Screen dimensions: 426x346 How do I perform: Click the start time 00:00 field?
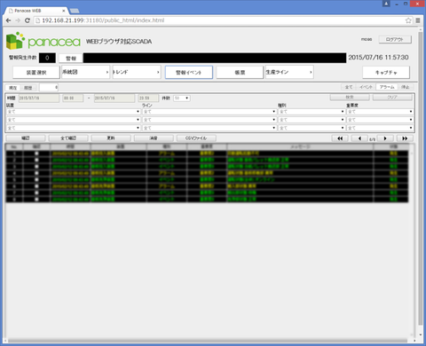click(73, 98)
